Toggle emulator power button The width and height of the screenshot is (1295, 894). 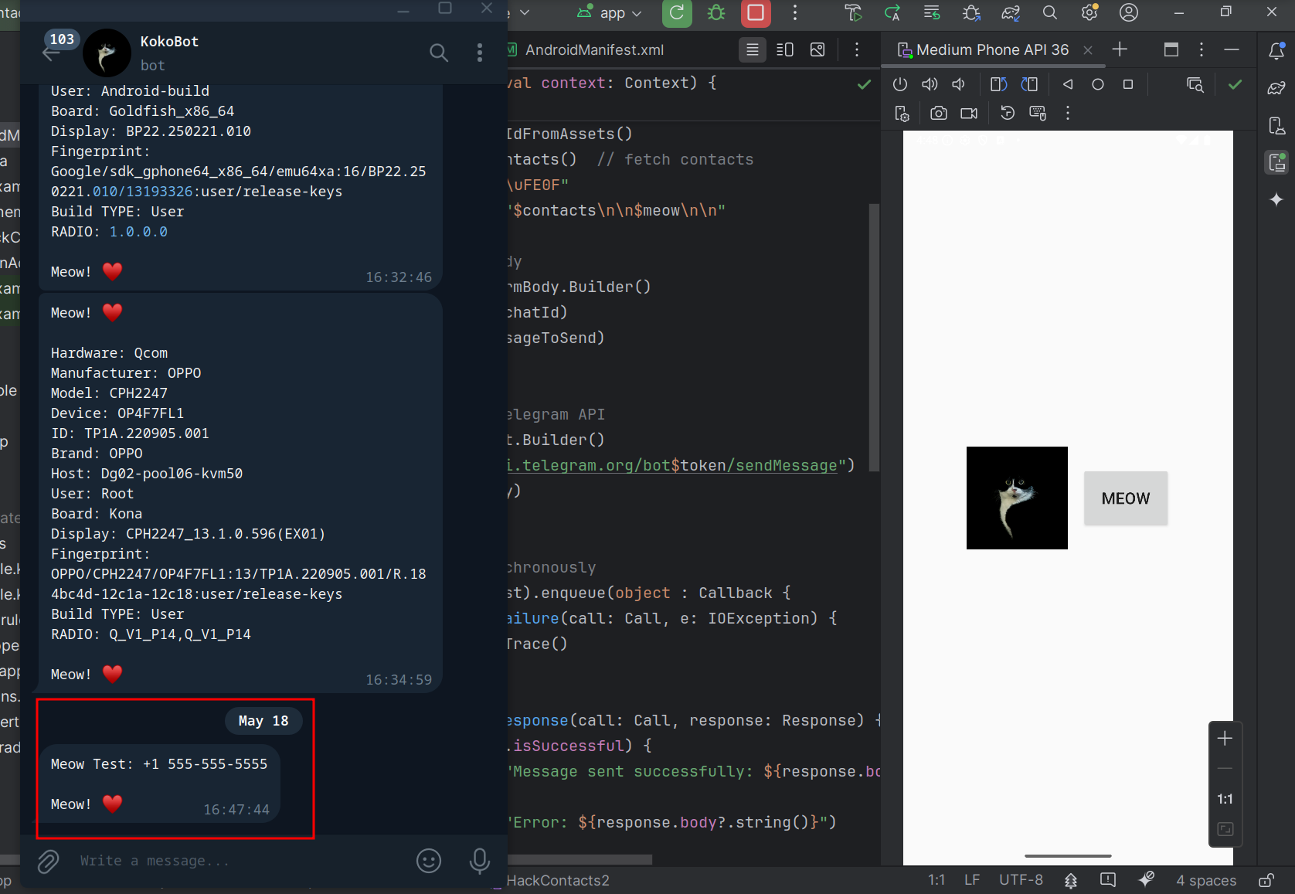(900, 84)
